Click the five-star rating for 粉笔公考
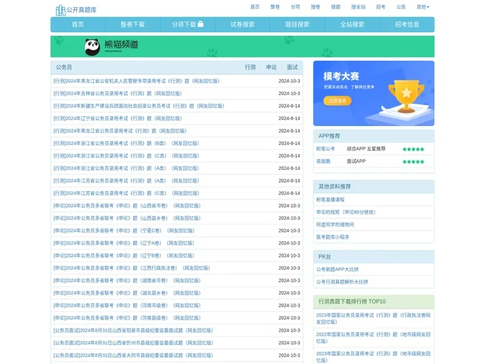Viewport: 485px width, 364px height. 413,149
